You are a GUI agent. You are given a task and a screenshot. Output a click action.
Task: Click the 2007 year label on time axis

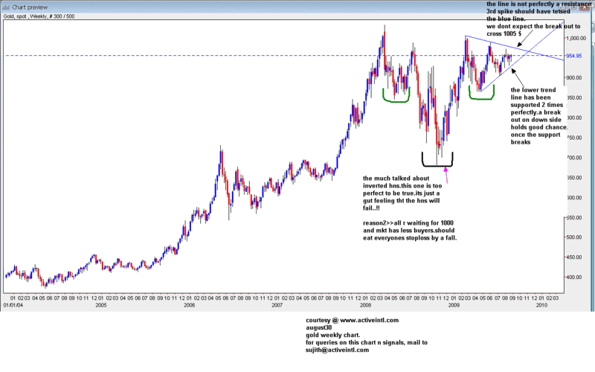point(277,305)
